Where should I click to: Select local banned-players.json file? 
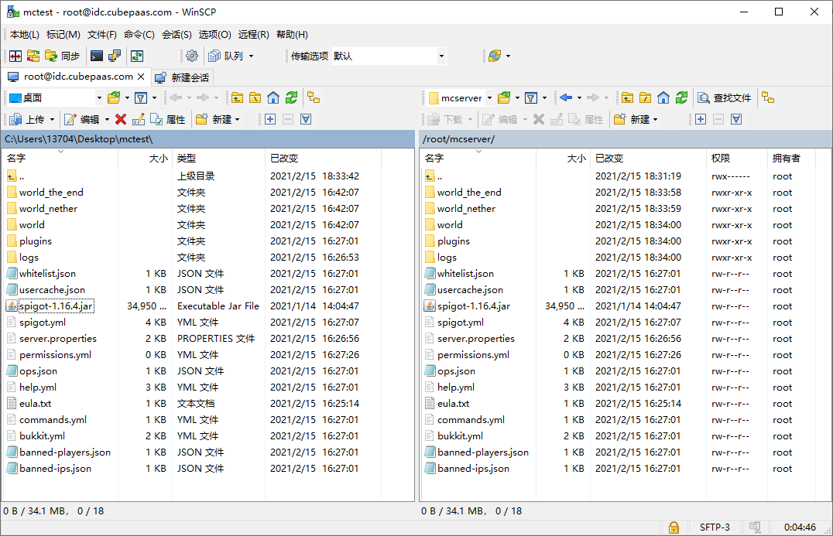[x=65, y=452]
